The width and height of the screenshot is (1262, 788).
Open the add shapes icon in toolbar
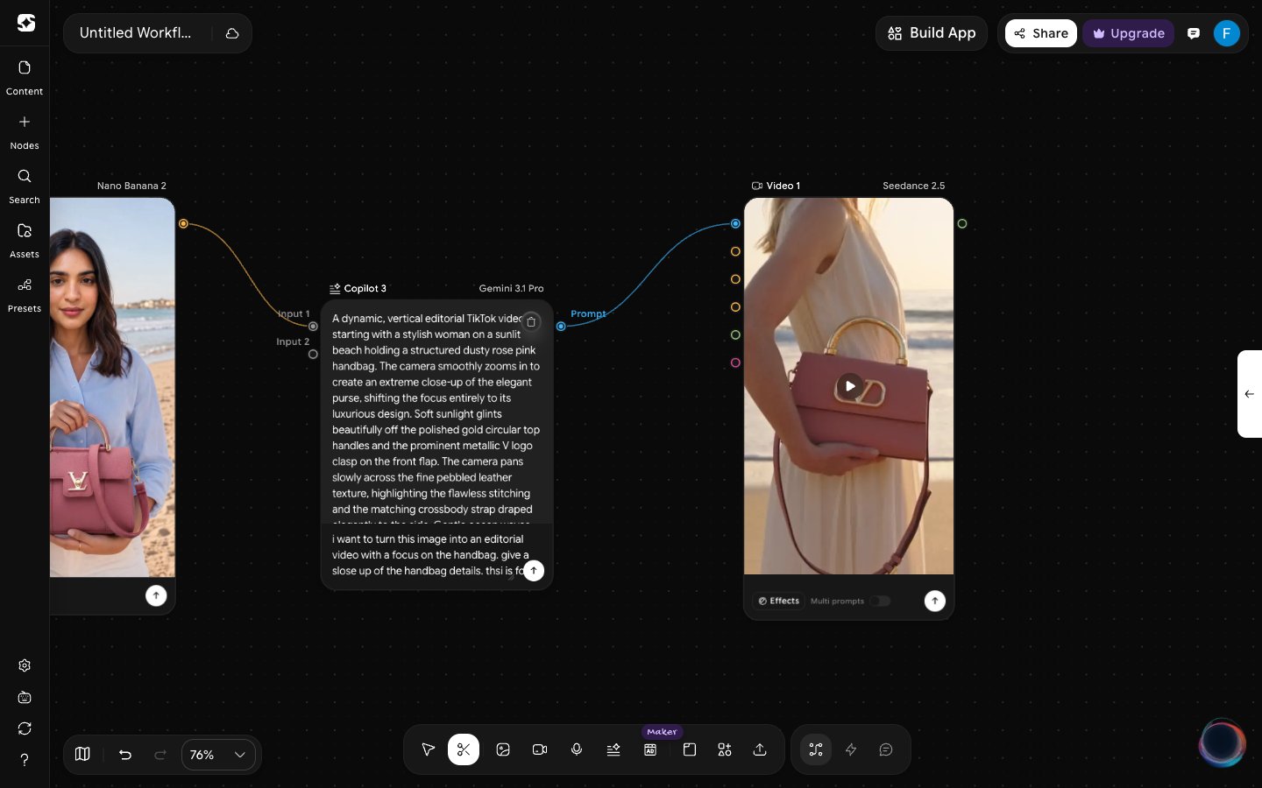pyautogui.click(x=725, y=749)
